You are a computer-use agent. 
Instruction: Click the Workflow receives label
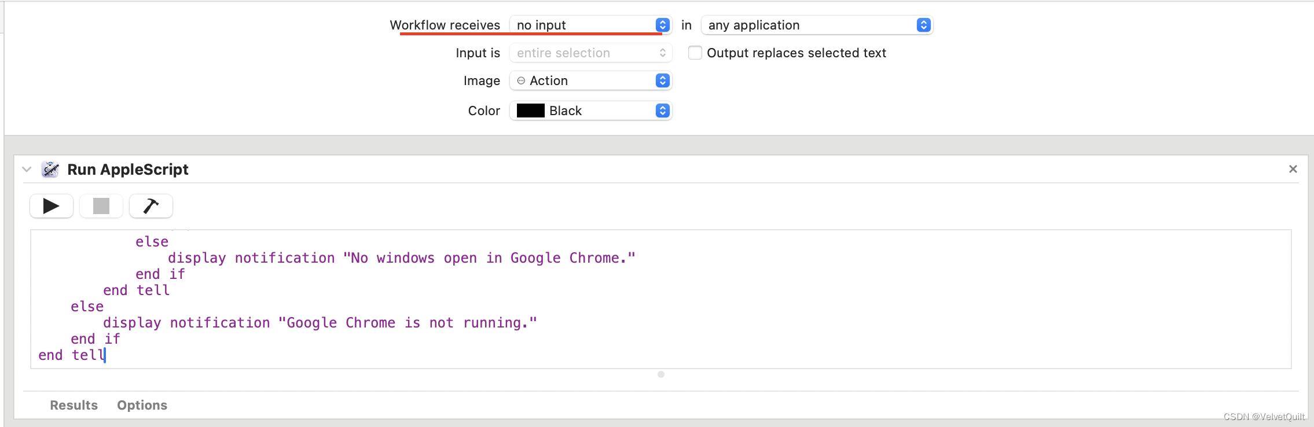pyautogui.click(x=445, y=25)
